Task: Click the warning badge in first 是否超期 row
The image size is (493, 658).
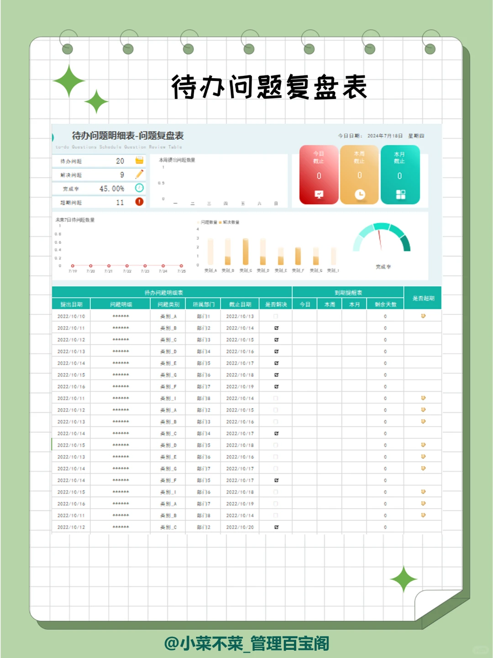Action: pyautogui.click(x=423, y=315)
